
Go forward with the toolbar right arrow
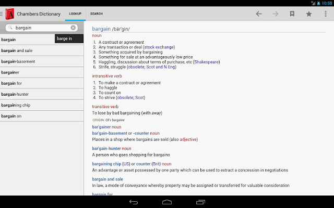pos(276,14)
